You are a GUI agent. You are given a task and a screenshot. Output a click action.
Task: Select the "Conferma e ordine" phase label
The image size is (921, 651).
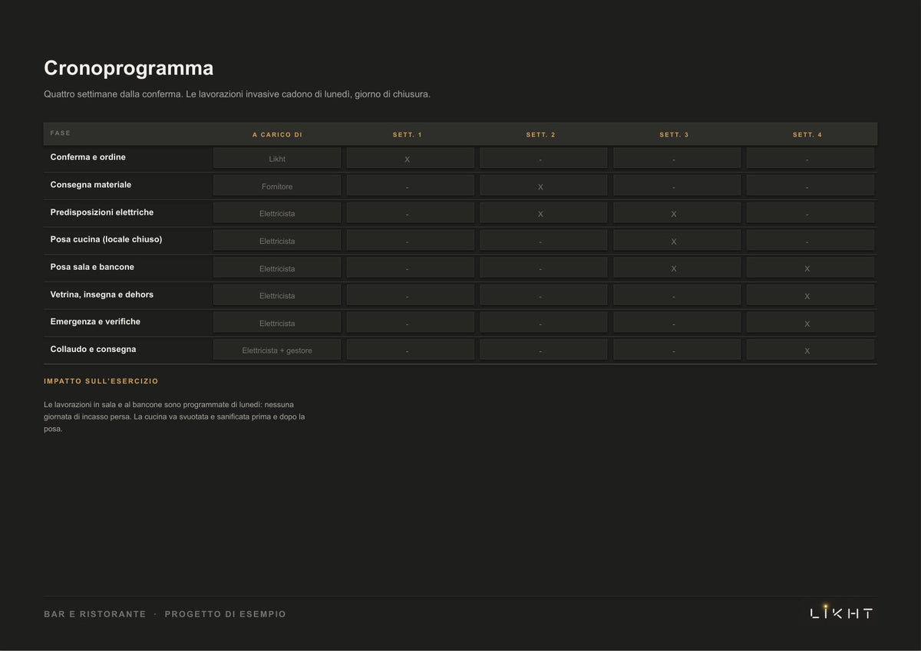pos(88,157)
